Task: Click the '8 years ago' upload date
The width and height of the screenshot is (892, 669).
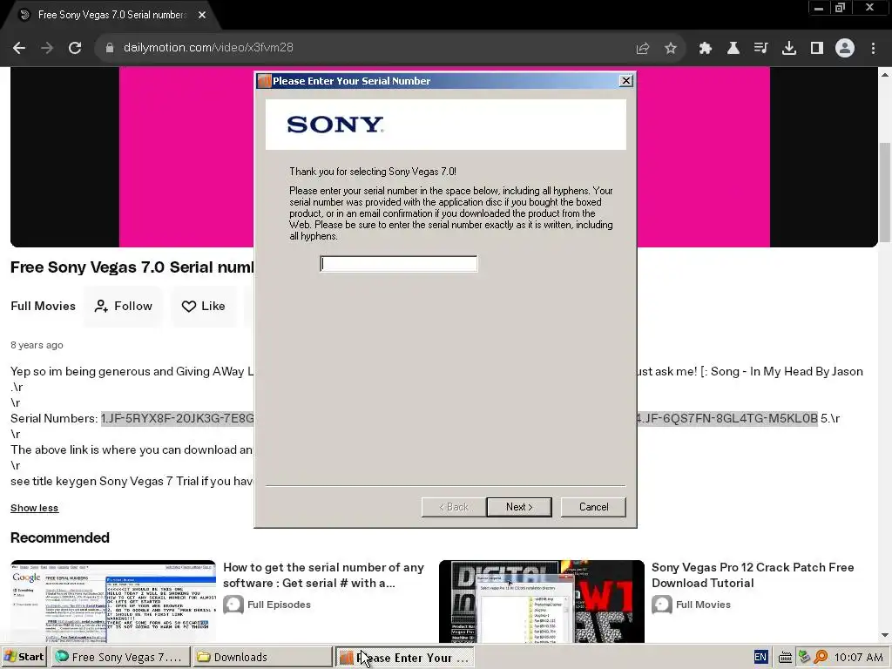Action: click(37, 345)
